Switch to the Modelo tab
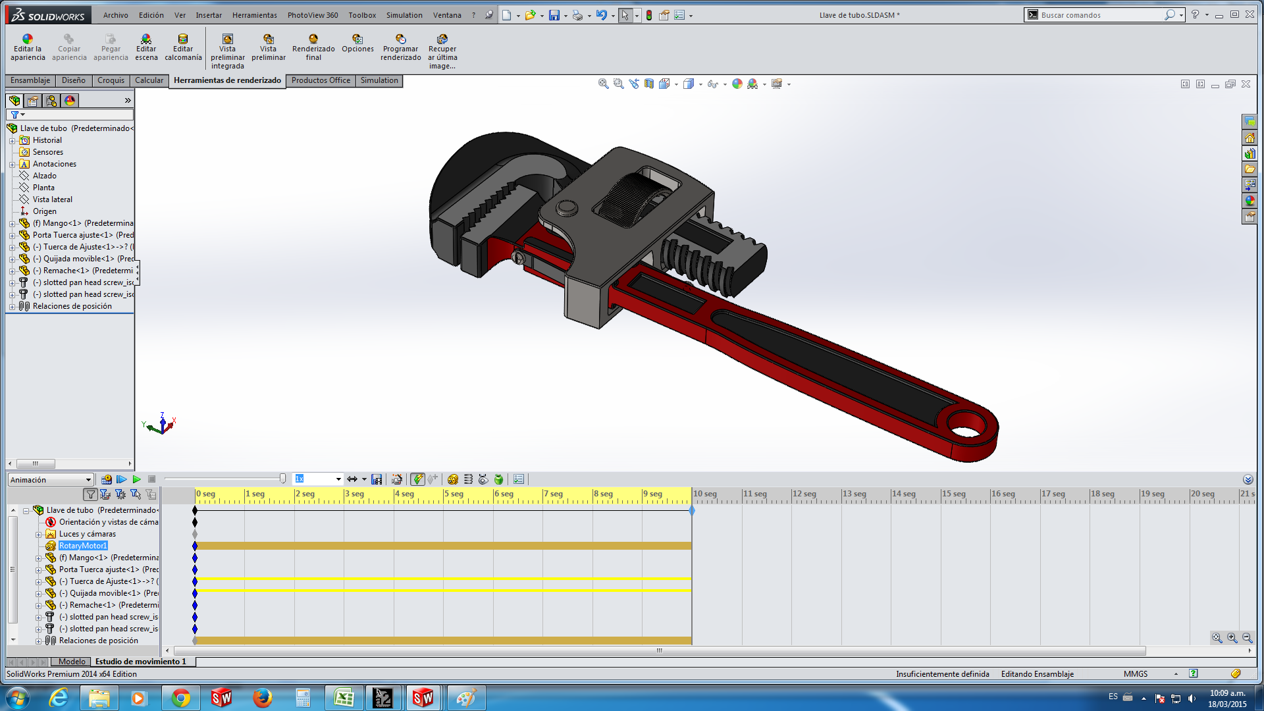Screen dimensions: 1264x711 pos(72,662)
